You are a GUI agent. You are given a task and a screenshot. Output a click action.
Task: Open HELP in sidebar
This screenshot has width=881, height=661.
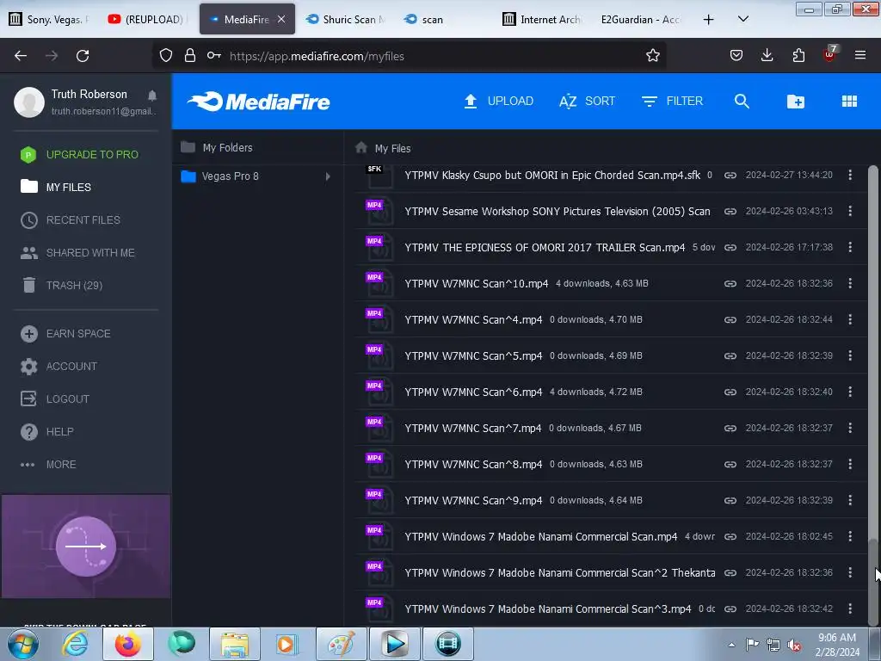point(47,432)
